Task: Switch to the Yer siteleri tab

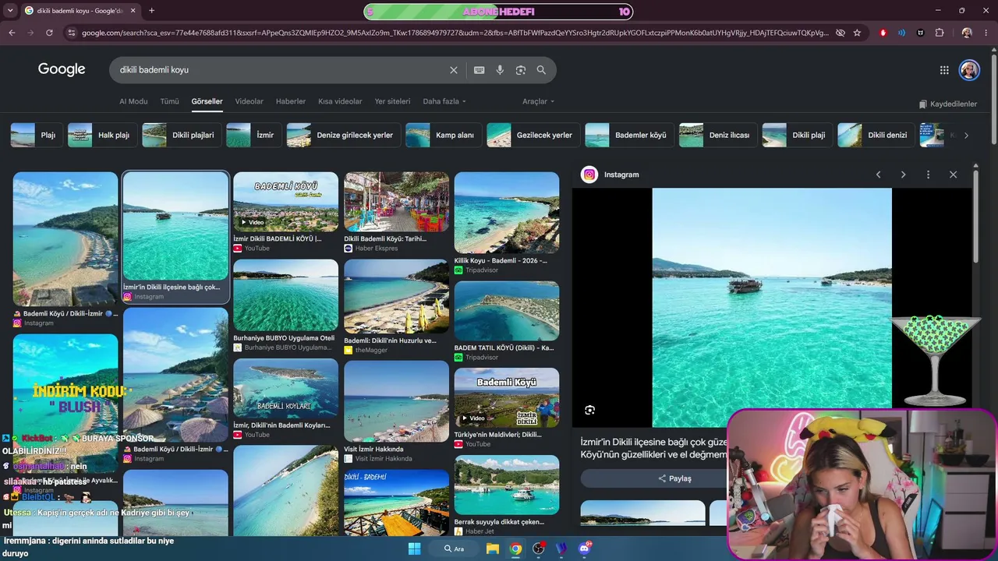Action: pyautogui.click(x=392, y=101)
